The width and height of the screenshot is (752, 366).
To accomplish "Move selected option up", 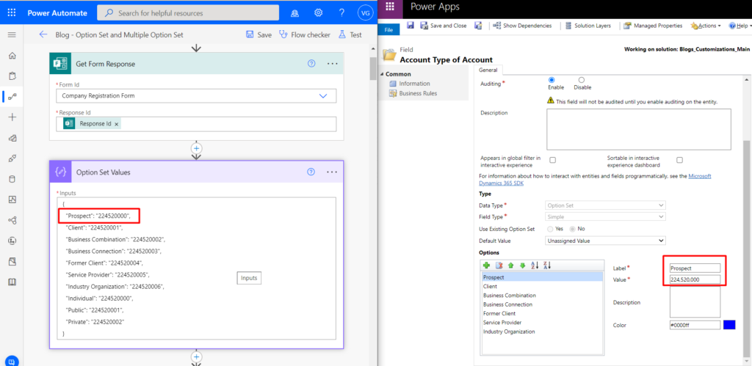I will point(511,266).
